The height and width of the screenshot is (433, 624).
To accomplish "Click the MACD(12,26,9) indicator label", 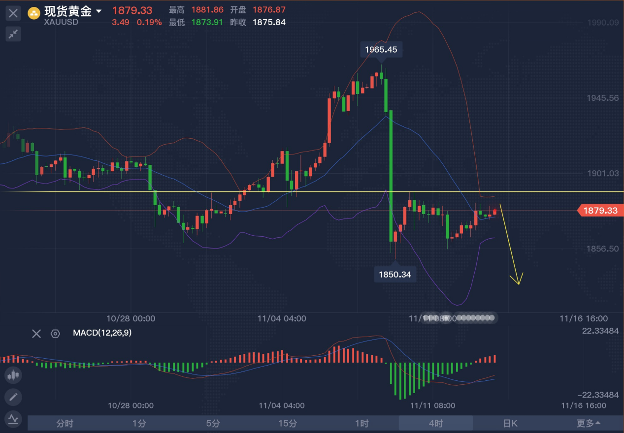I will pyautogui.click(x=102, y=333).
